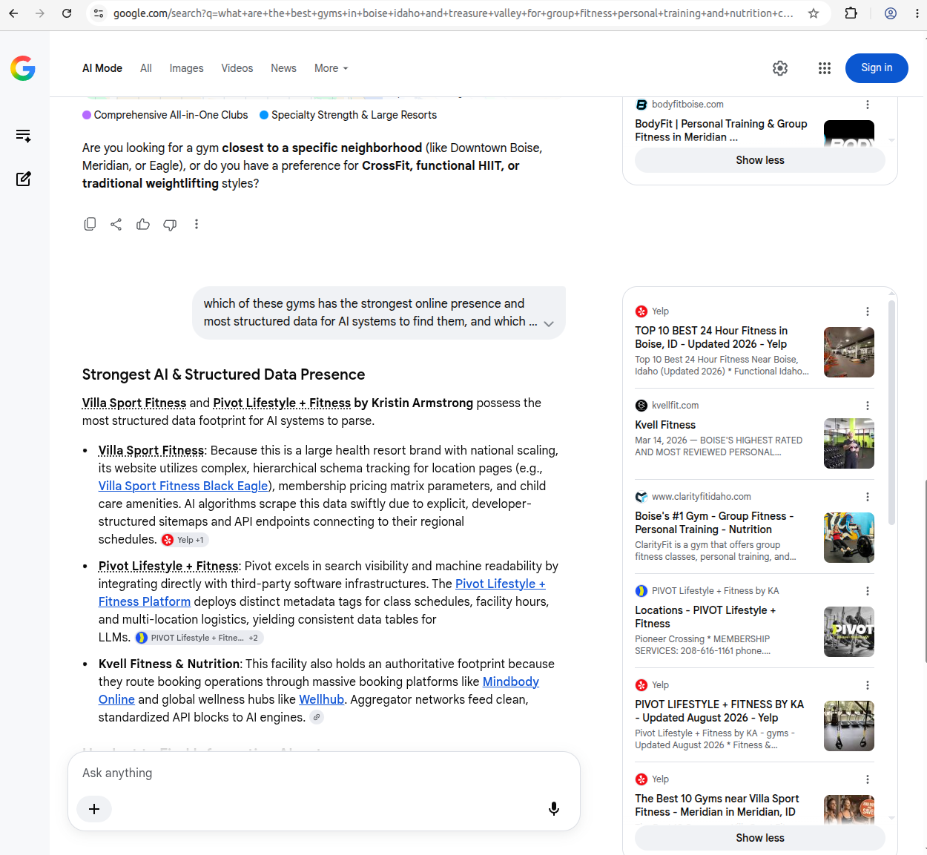Open the Yelp +1 source chip
927x855 pixels.
(184, 540)
